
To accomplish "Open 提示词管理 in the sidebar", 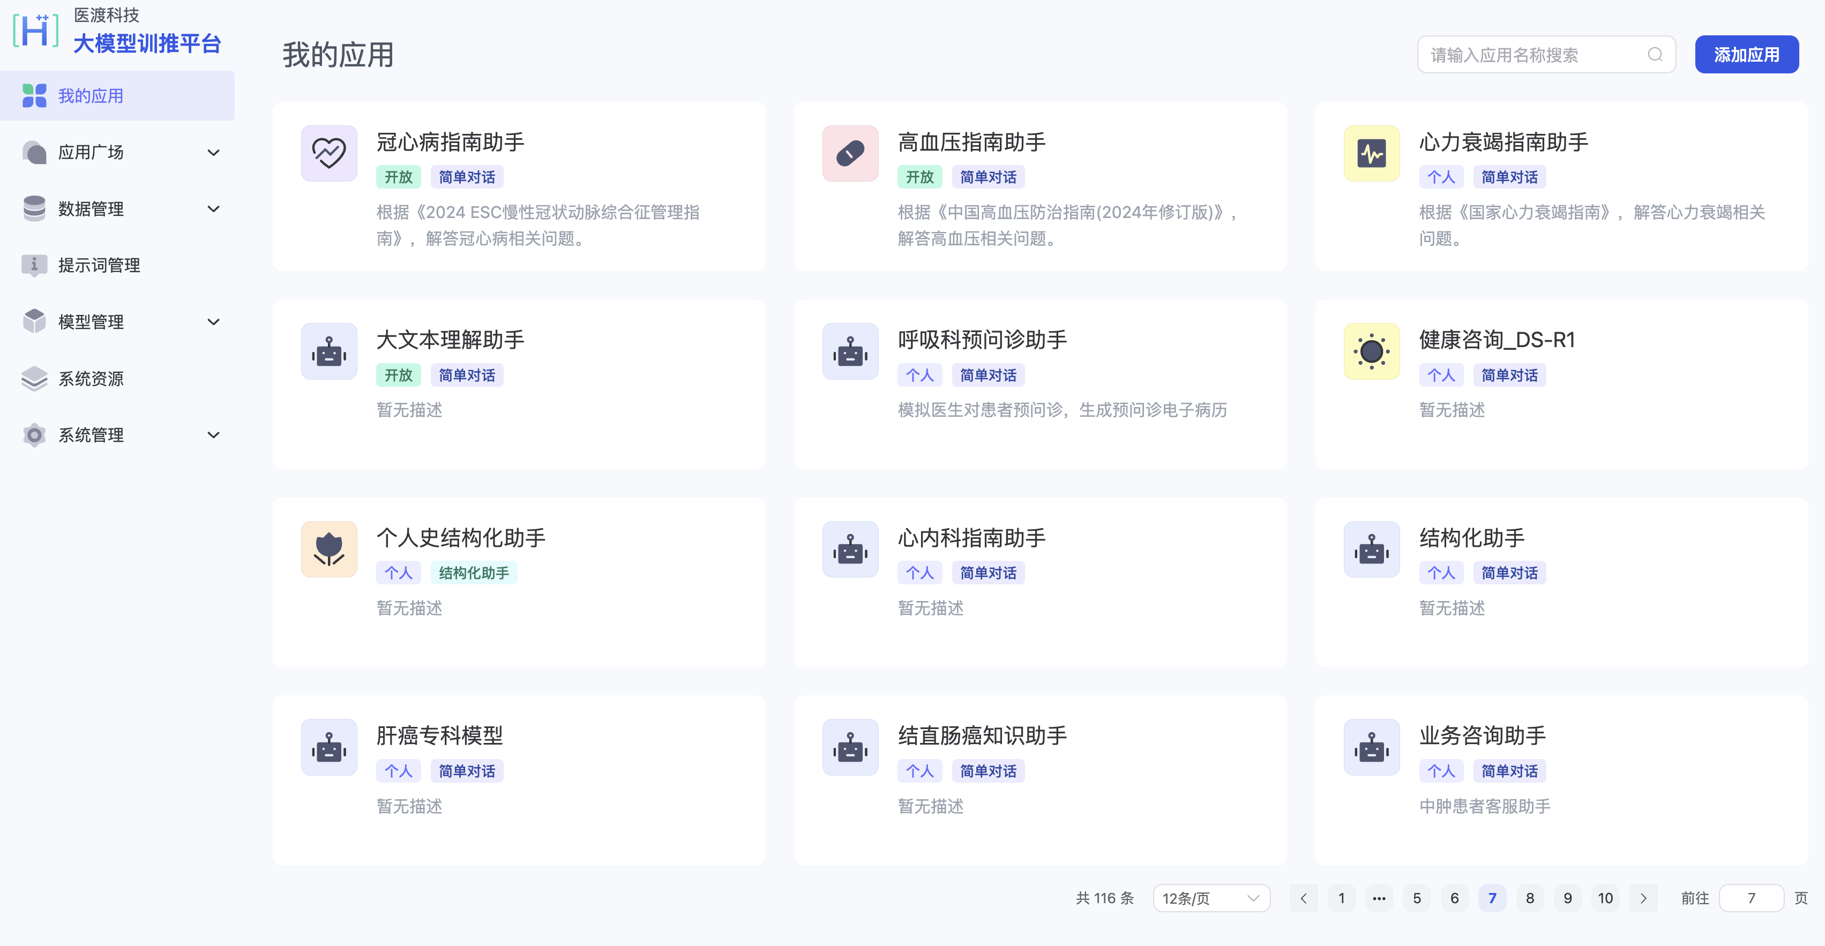I will tap(99, 266).
